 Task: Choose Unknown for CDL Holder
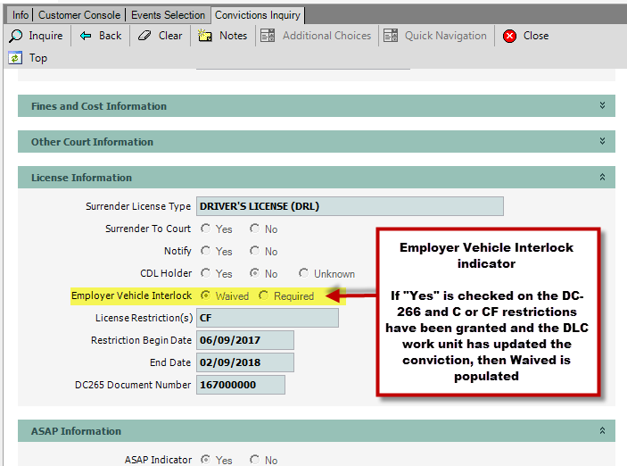pos(304,274)
